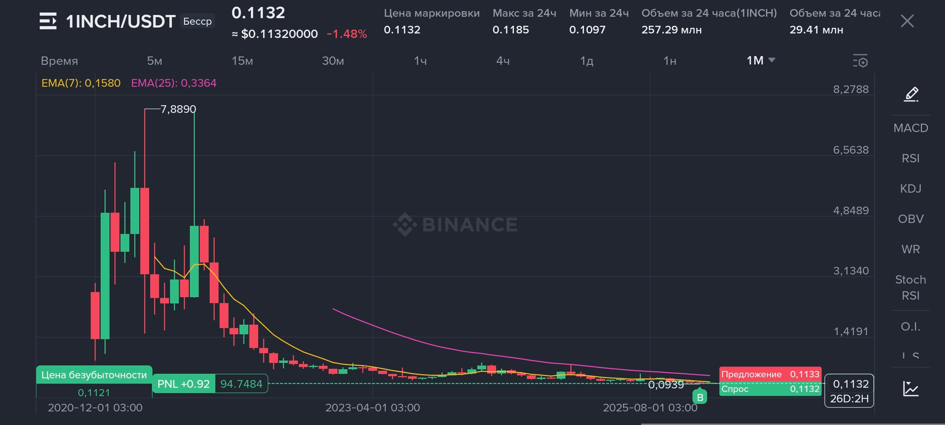
Task: Select the pencil drawing tool icon
Action: point(911,94)
